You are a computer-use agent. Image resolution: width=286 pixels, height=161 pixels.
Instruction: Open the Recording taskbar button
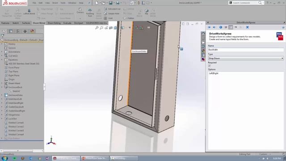pyautogui.click(x=124, y=158)
